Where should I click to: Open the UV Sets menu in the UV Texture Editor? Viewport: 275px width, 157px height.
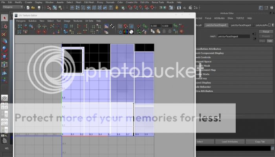tap(89, 21)
